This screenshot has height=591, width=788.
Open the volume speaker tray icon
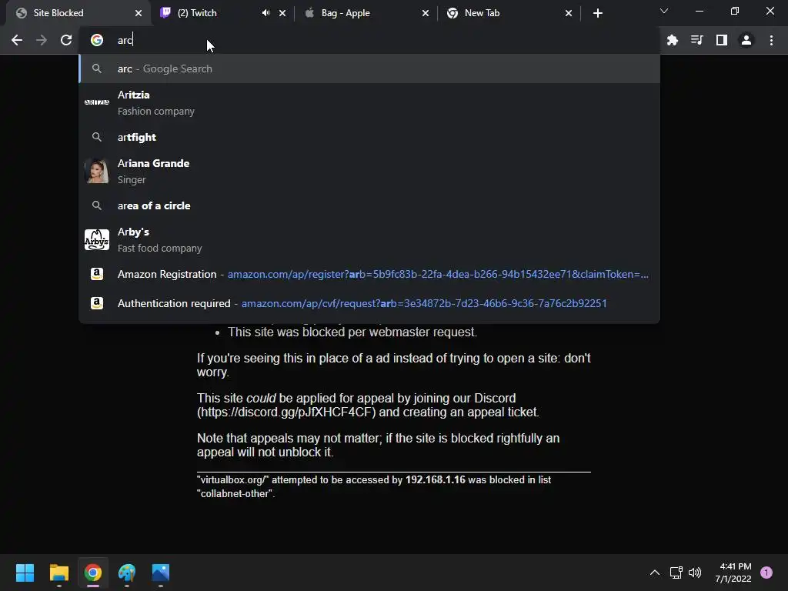(695, 573)
